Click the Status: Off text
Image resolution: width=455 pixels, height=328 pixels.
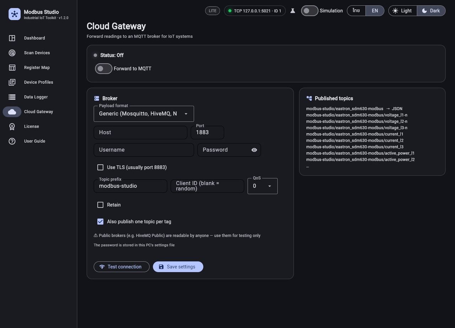click(x=112, y=55)
